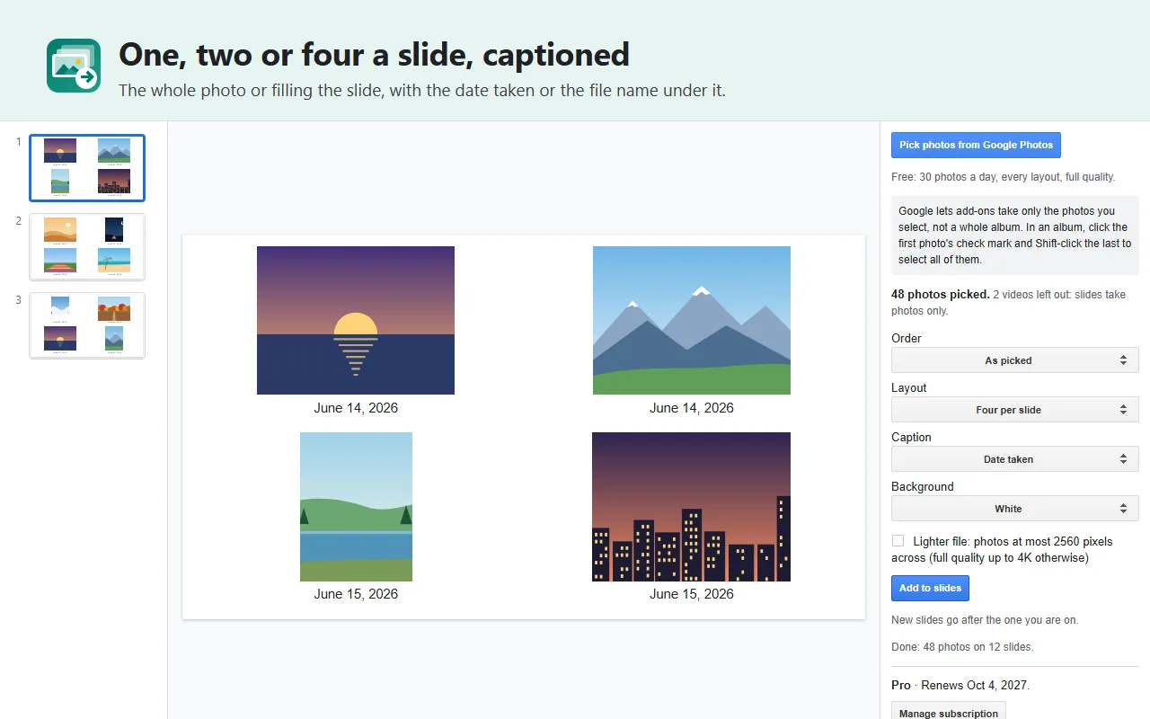Click the subtitle about whole photo or filling the slide
The width and height of the screenshot is (1150, 719).
[422, 91]
